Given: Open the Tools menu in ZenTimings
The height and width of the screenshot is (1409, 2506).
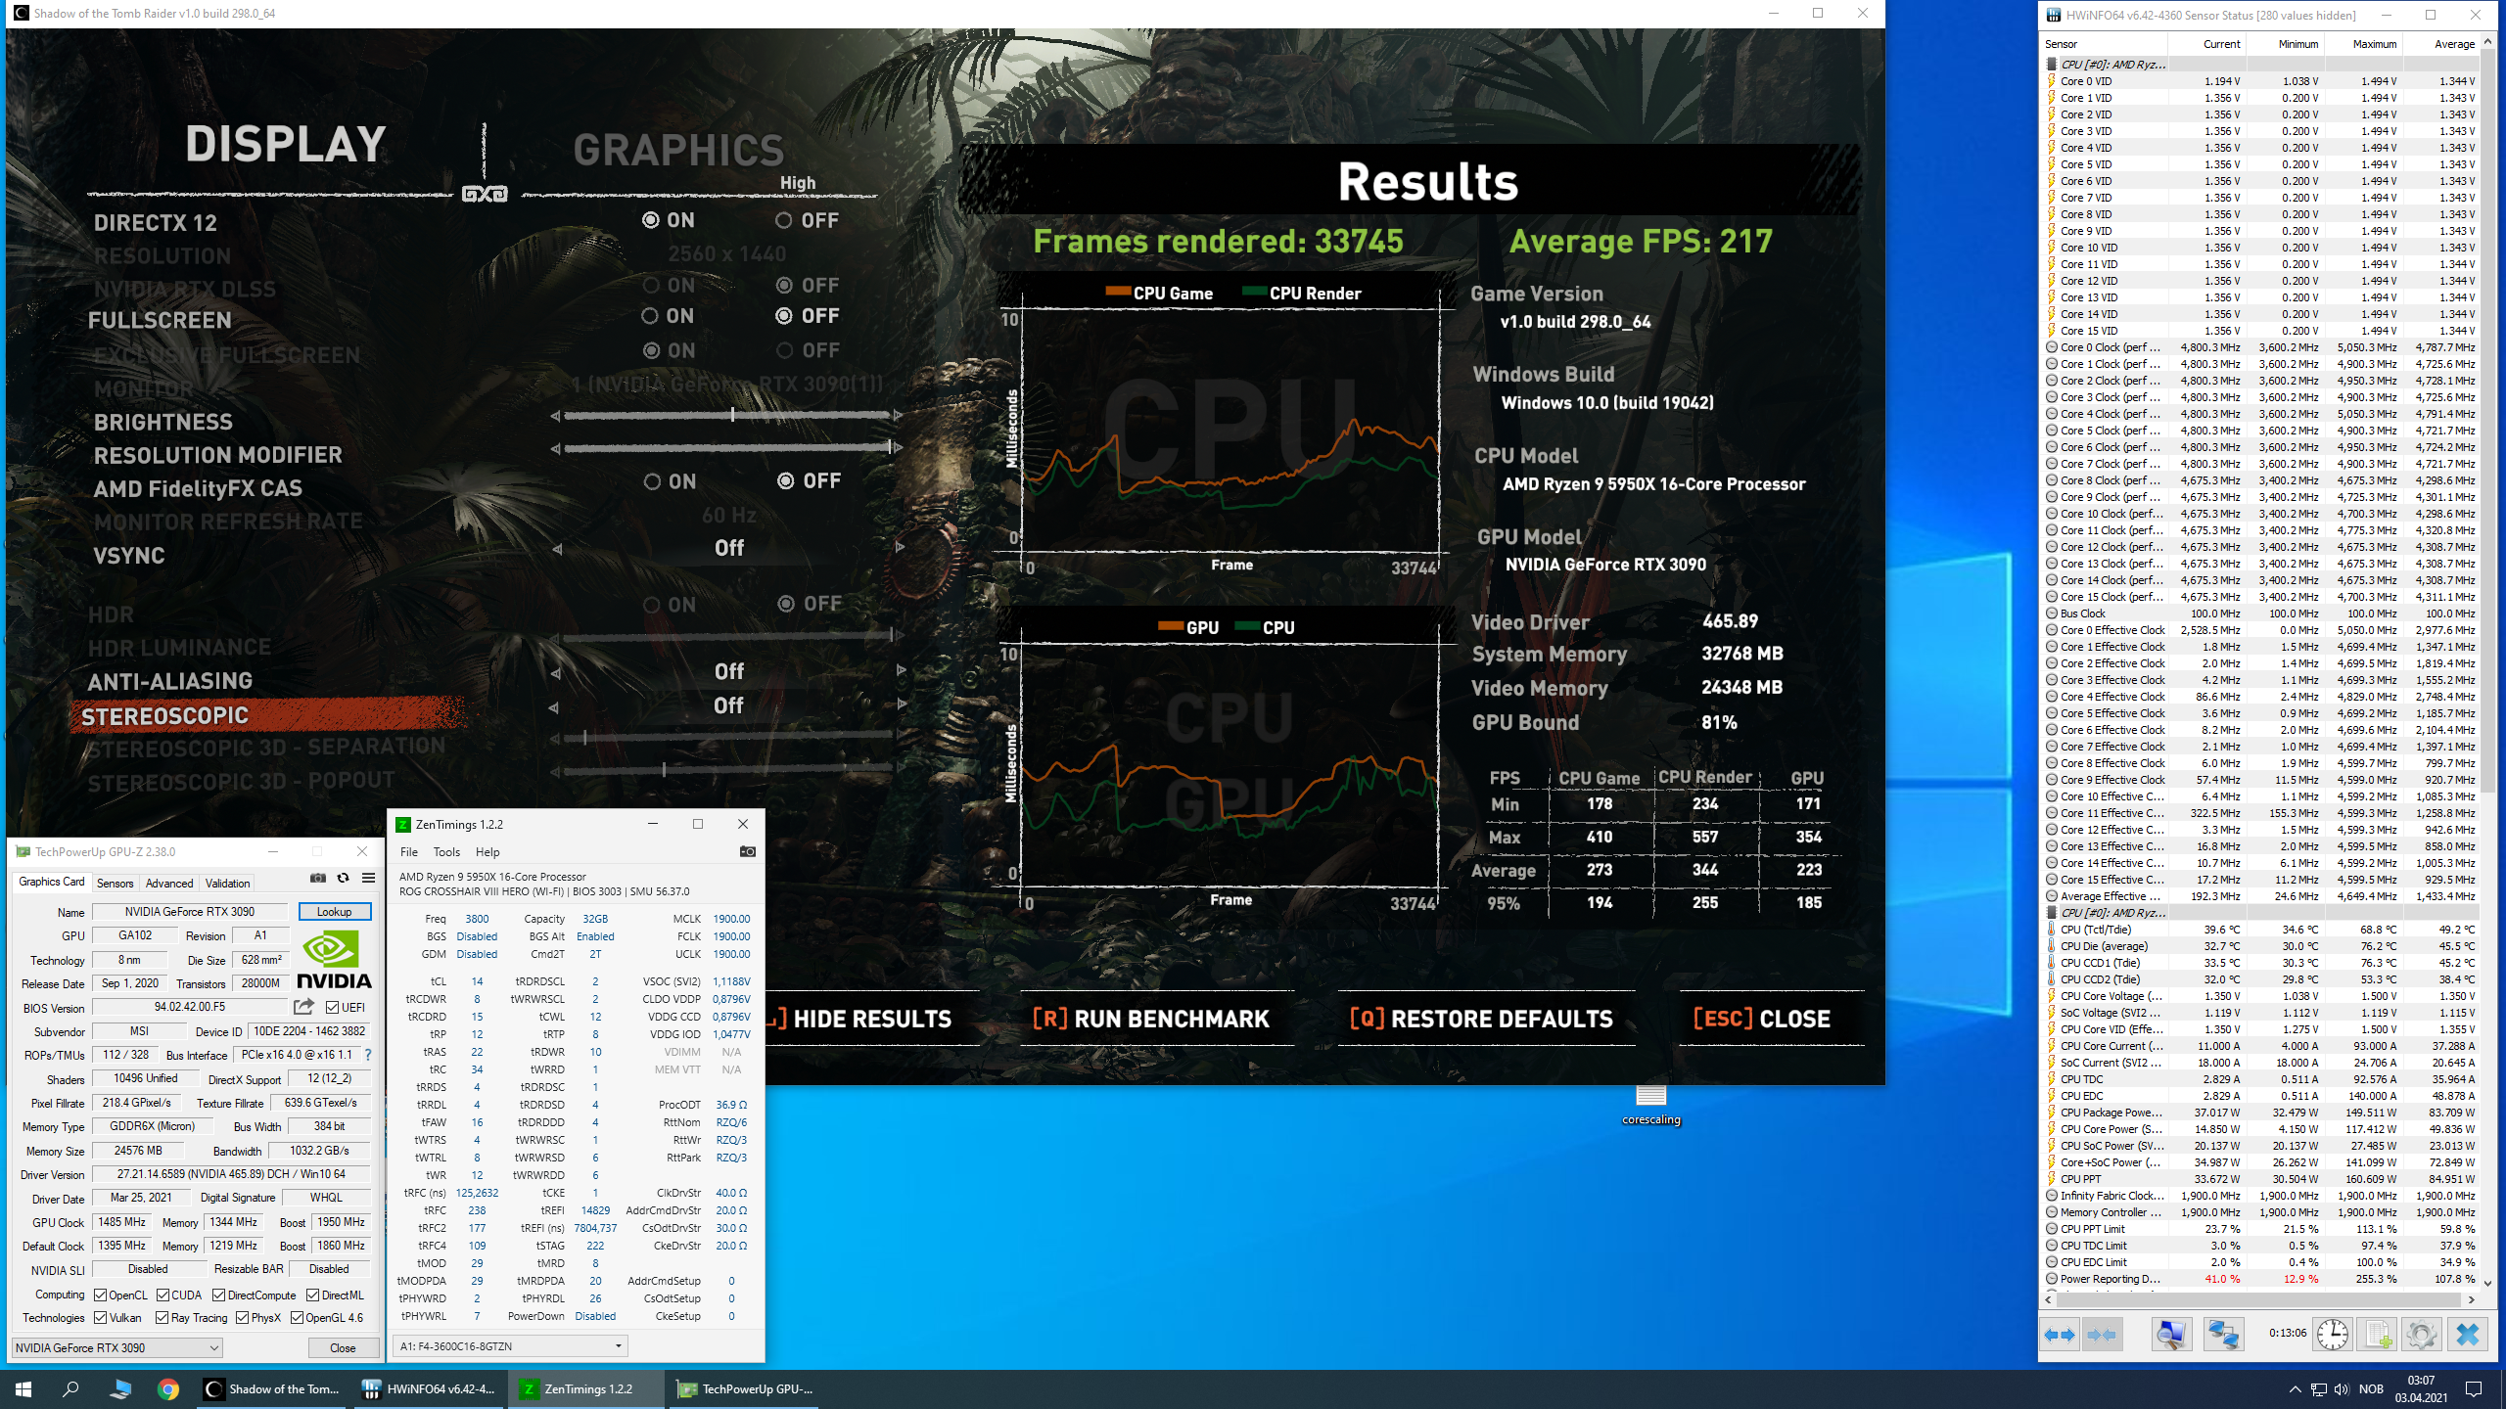Looking at the screenshot, I should click(446, 851).
